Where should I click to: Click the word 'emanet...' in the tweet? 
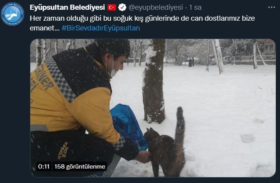pos(45,28)
